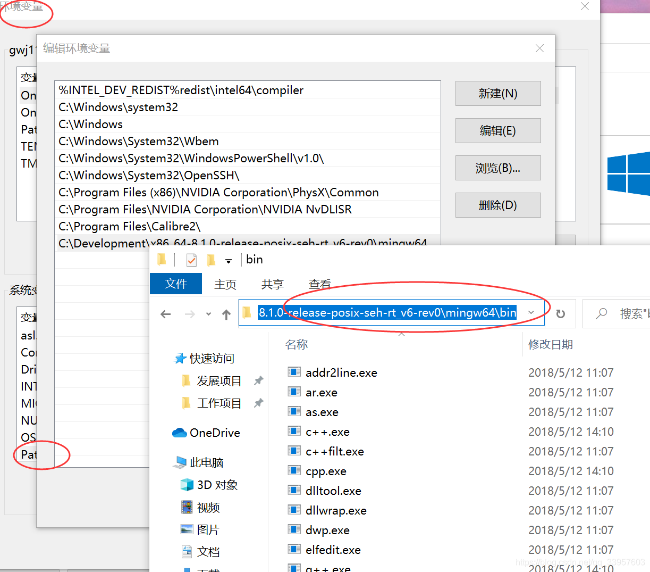Click the addr2line.exe file icon
This screenshot has height=572, width=650.
coord(294,372)
